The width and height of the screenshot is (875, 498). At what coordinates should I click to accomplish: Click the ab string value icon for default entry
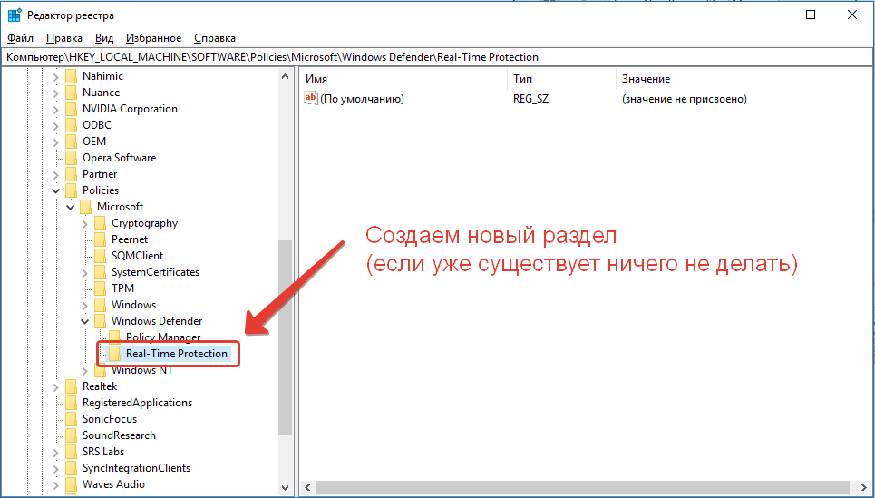click(311, 99)
